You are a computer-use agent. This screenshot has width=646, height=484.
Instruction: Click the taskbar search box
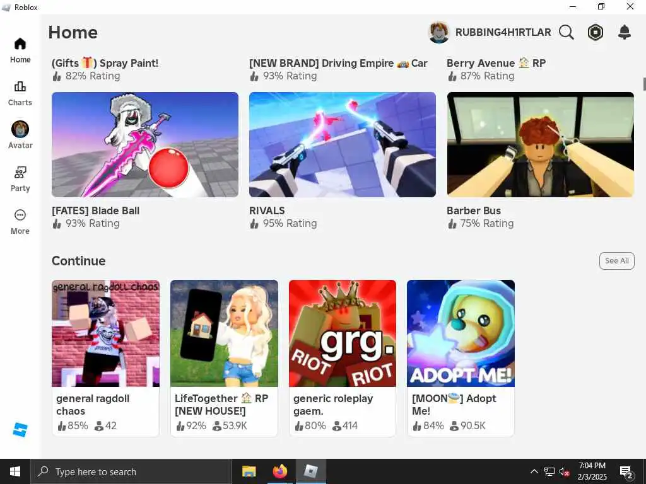[131, 471]
